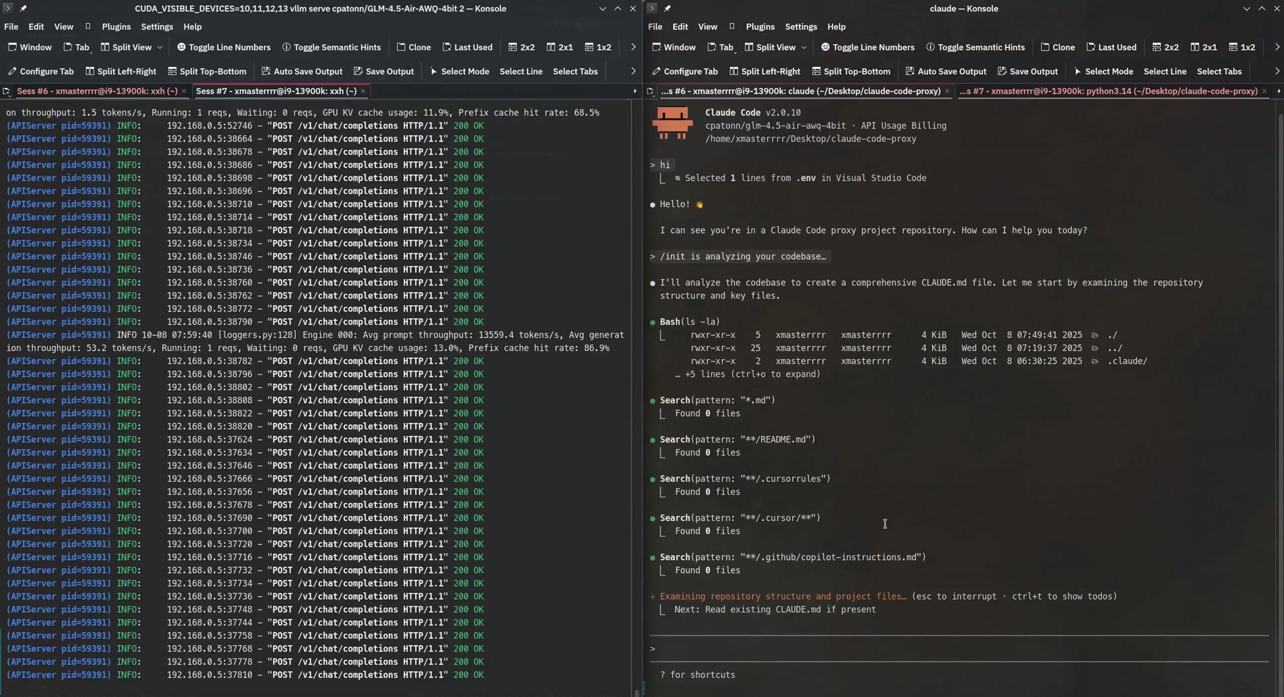This screenshot has height=697, width=1284.
Task: Open Bookmarks icon menu in left Konsole window
Action: [x=88, y=27]
